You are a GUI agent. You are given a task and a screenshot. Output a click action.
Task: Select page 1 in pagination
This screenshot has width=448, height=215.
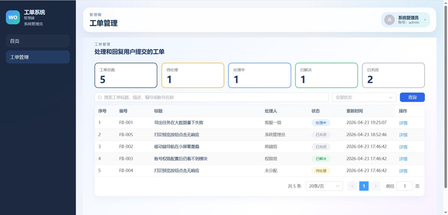tap(363, 186)
